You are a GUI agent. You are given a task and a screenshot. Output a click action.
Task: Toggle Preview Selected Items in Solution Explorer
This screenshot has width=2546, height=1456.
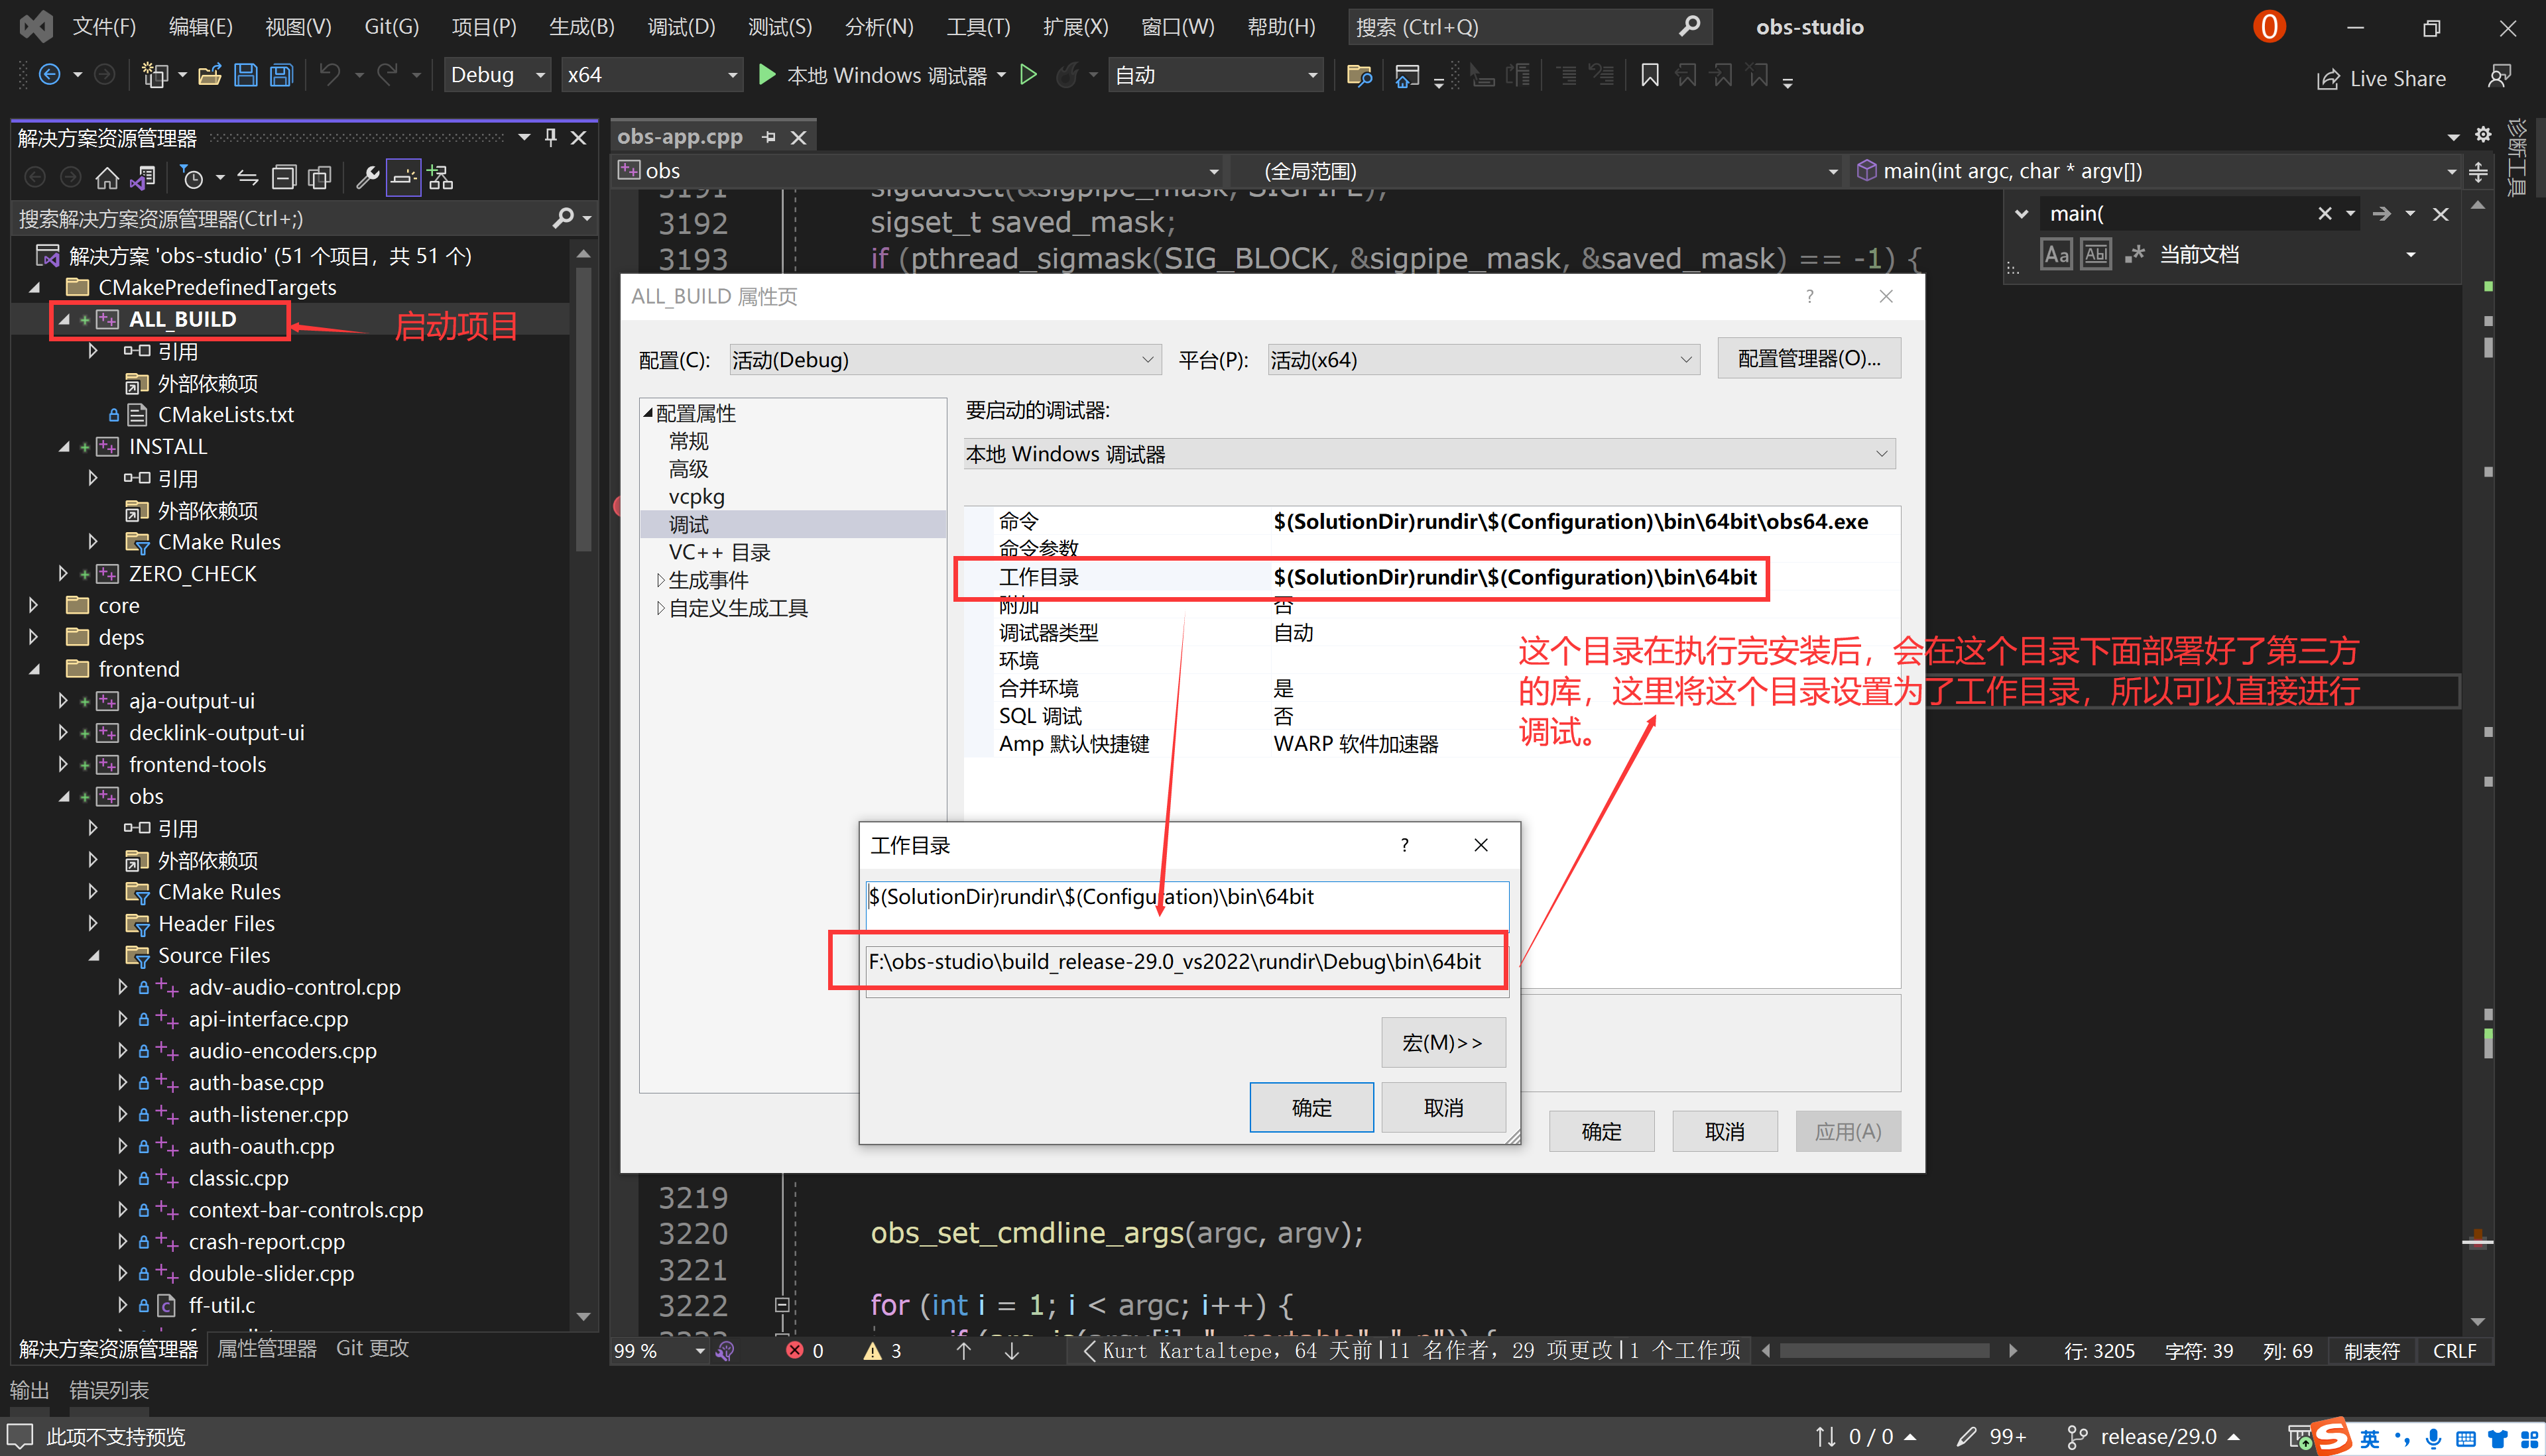(x=403, y=177)
